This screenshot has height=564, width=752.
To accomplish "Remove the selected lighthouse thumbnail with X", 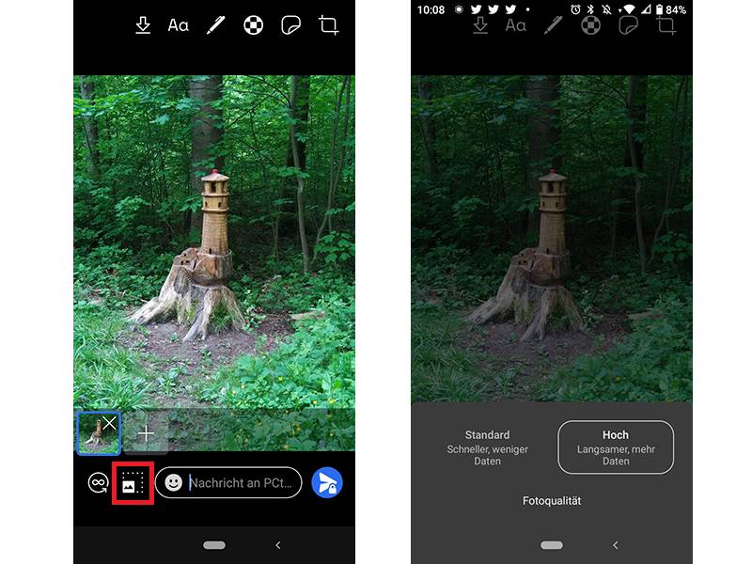I will click(109, 423).
